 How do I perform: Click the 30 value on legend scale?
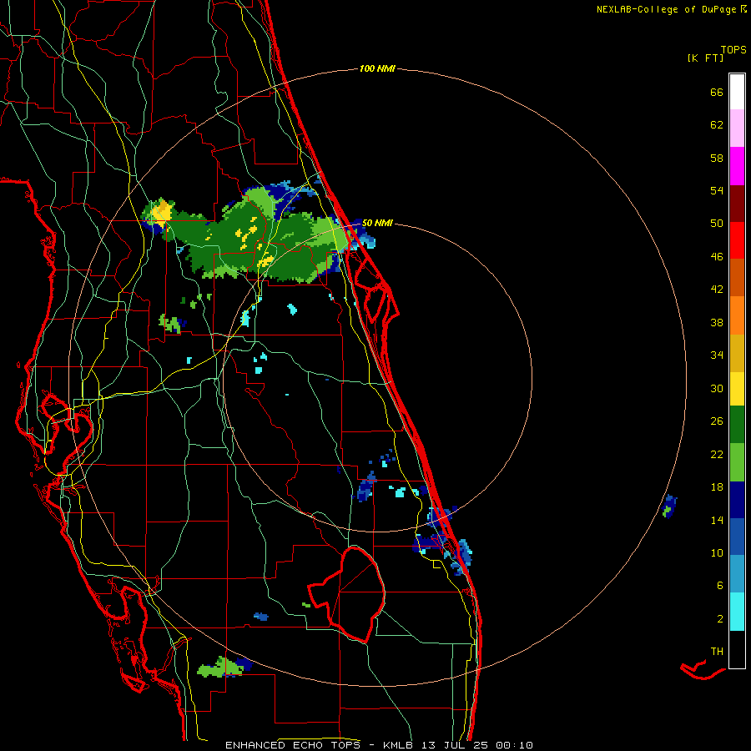tap(717, 388)
